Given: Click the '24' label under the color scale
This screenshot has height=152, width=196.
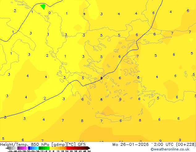Looking at the screenshot, I should pos(67,151).
